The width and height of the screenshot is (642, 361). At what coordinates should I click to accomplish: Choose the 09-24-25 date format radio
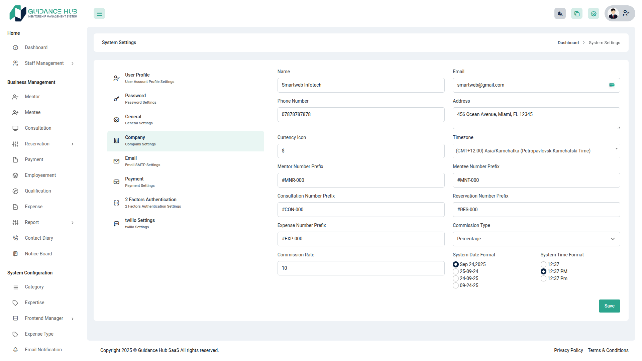coord(456,285)
